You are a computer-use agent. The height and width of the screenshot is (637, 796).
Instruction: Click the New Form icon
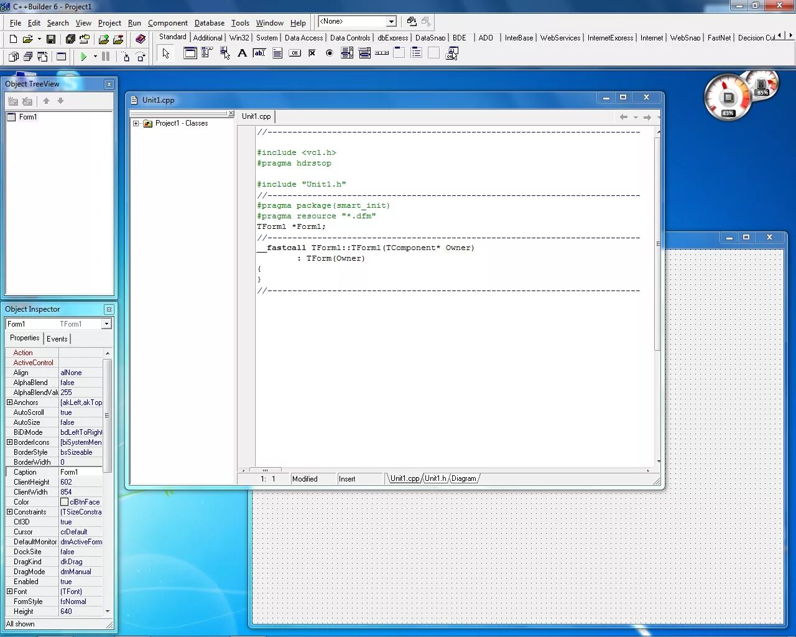tap(61, 57)
